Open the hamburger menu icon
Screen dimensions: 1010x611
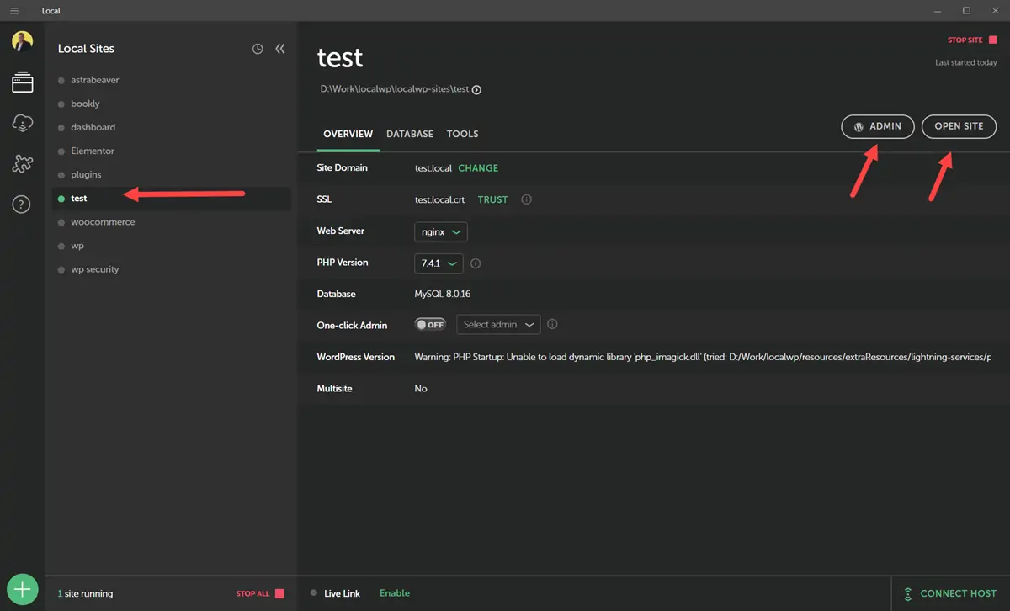[14, 11]
